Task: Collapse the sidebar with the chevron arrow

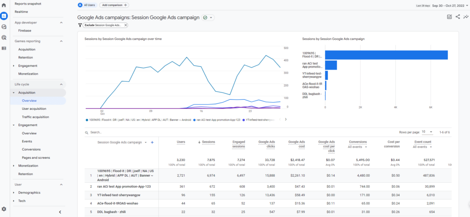Action: pyautogui.click(x=60, y=212)
